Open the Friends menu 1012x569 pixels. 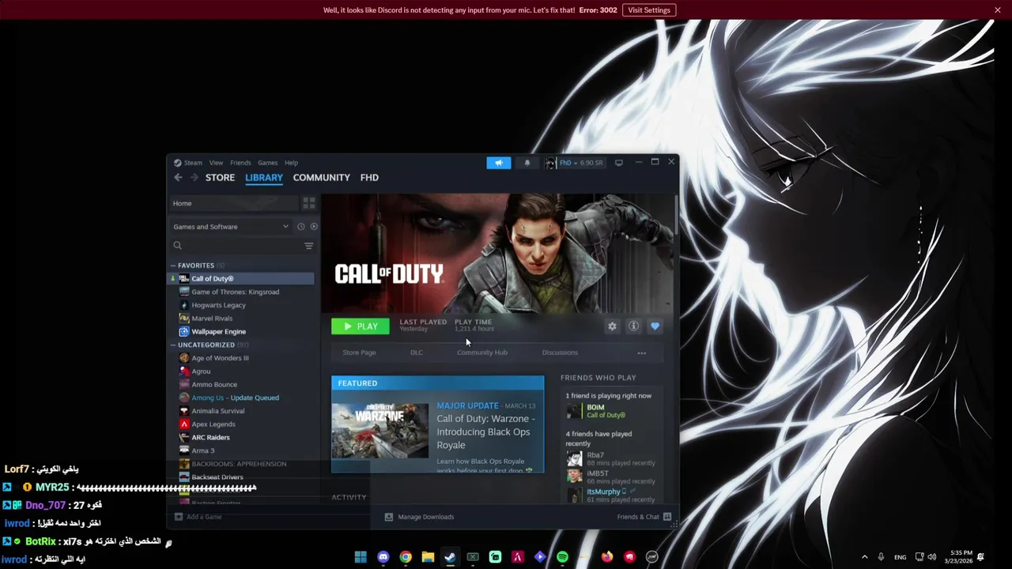click(x=240, y=163)
